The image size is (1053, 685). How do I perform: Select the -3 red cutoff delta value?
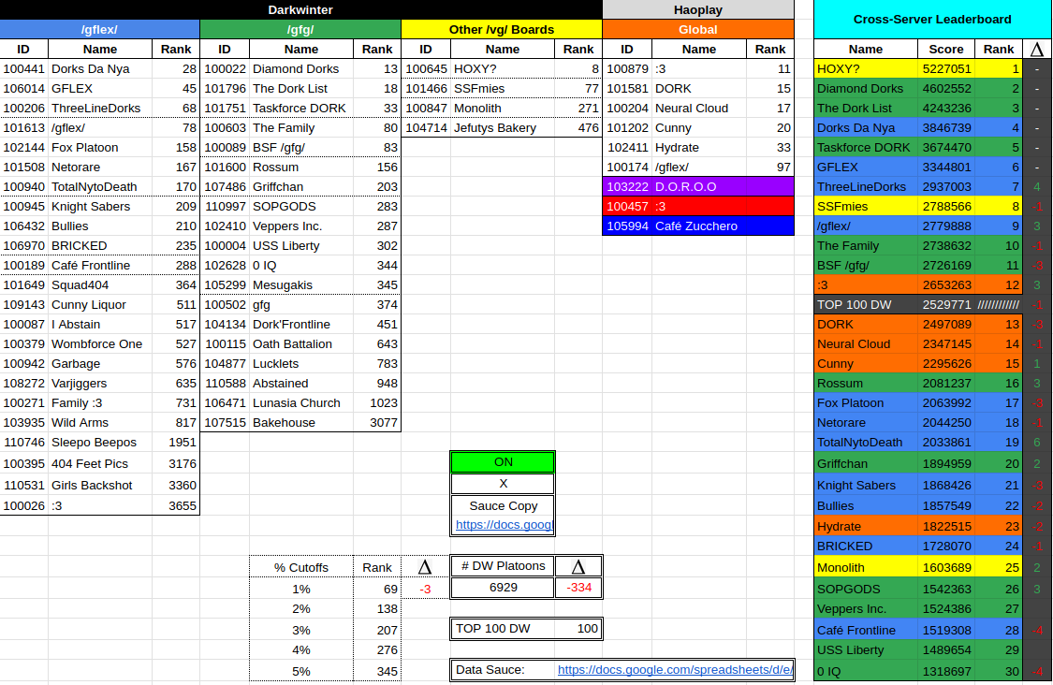(424, 589)
